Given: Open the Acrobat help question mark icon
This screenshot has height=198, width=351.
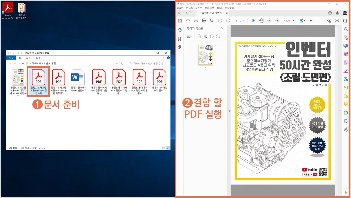Looking at the screenshot, I should [x=330, y=13].
